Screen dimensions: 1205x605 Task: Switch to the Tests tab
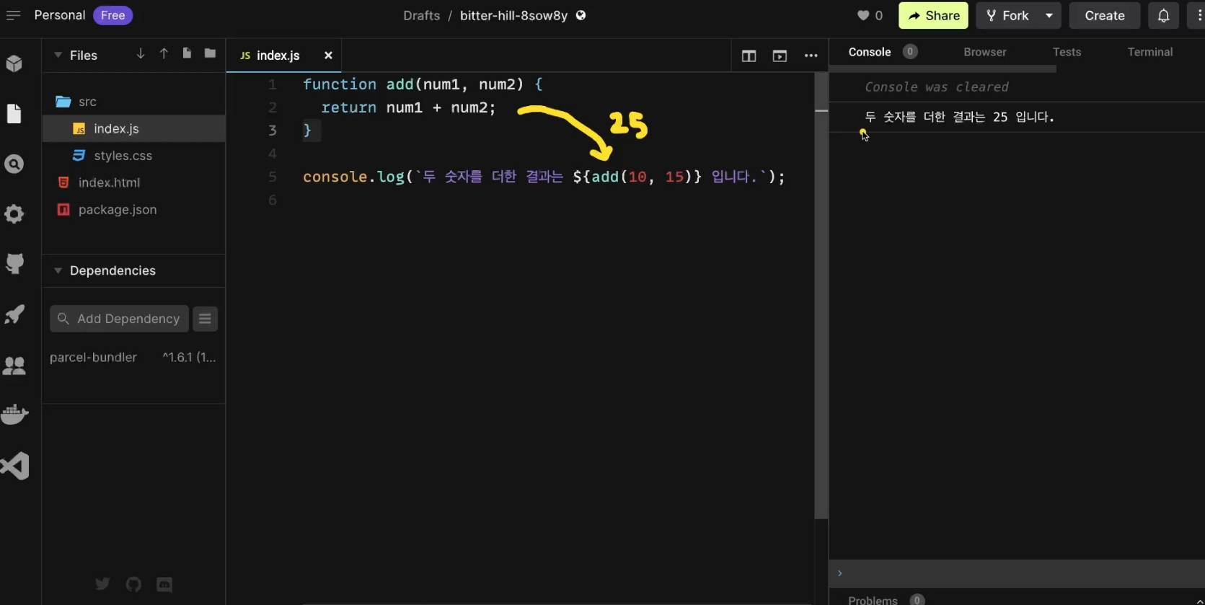[1067, 52]
